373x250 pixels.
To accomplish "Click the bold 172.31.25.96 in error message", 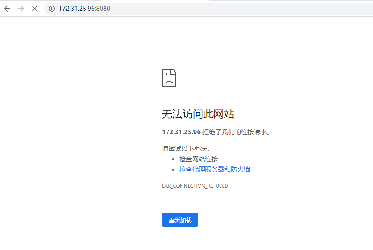I will [x=181, y=132].
